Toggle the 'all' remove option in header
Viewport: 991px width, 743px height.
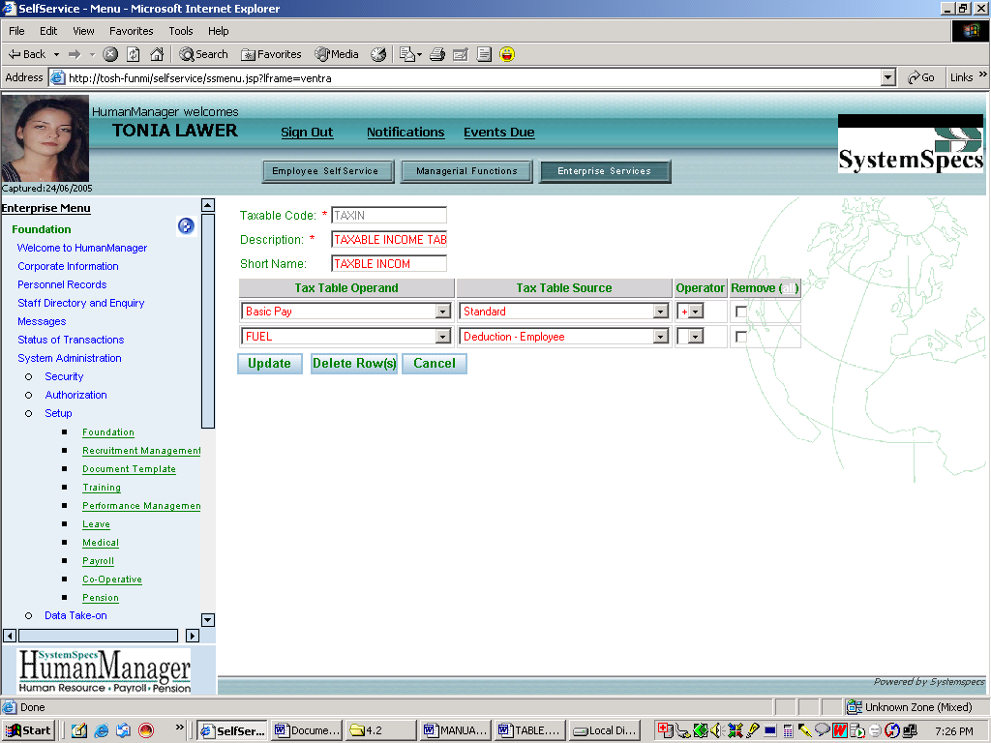click(x=788, y=288)
